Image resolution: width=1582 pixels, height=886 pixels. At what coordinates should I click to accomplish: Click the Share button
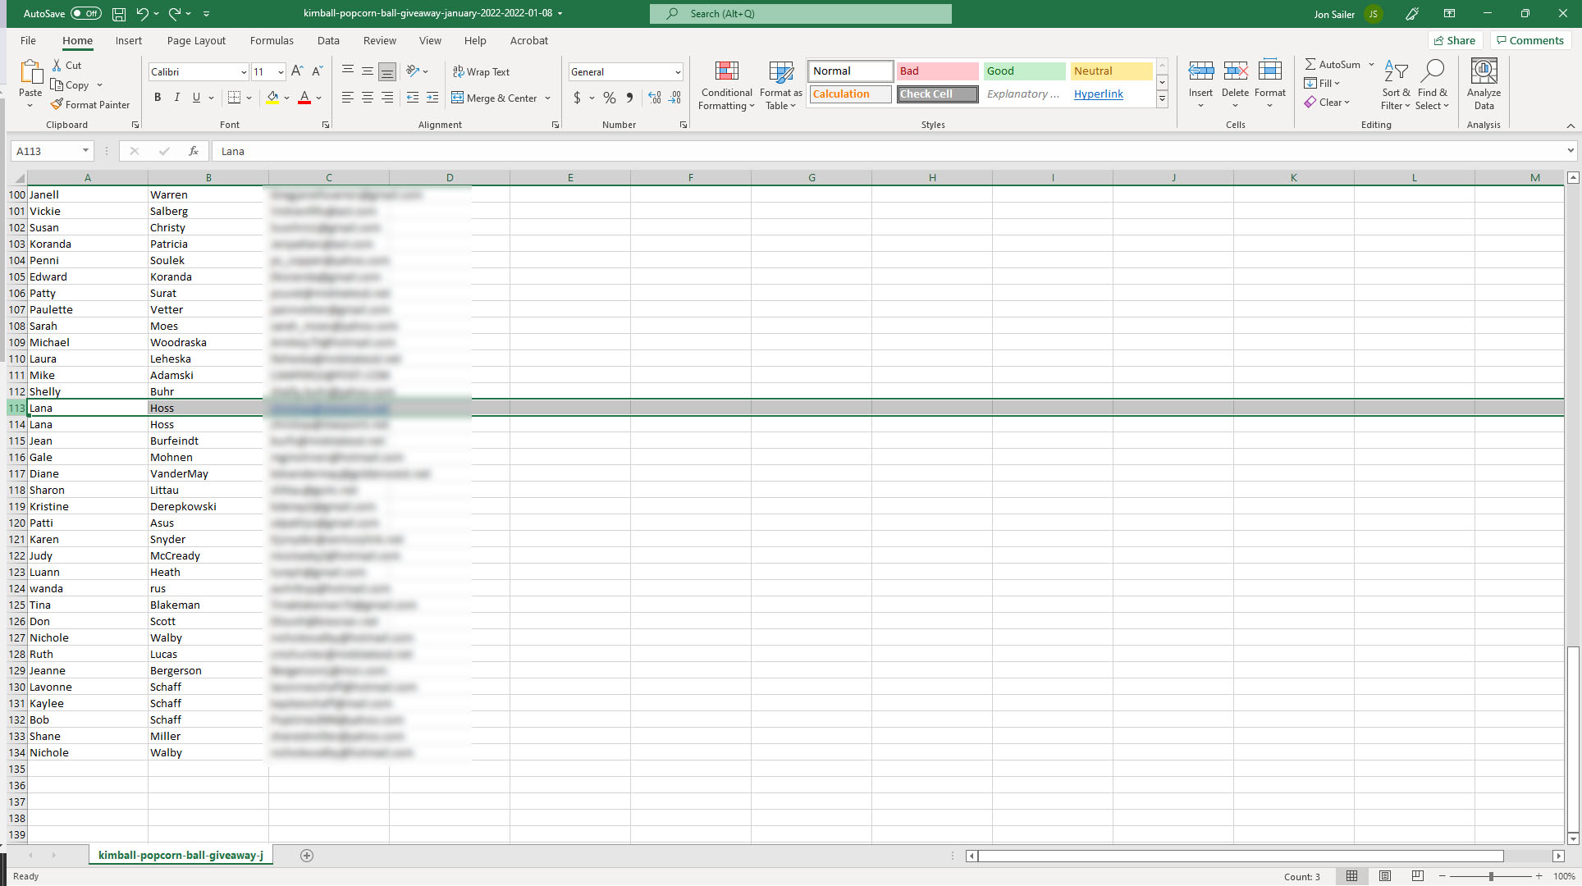(x=1455, y=40)
